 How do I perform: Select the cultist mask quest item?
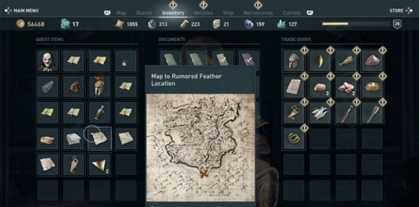47,60
